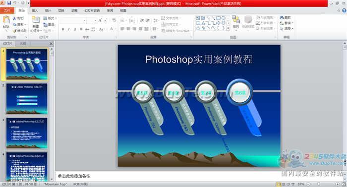
Task: Select the Right Arrow shape in gallery
Action: [x=219, y=23]
